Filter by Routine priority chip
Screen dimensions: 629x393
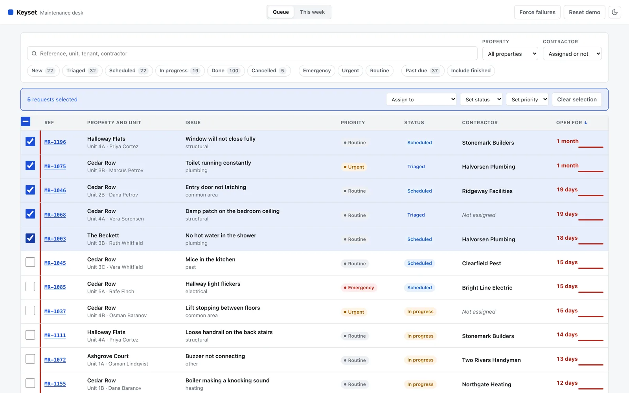tap(379, 71)
